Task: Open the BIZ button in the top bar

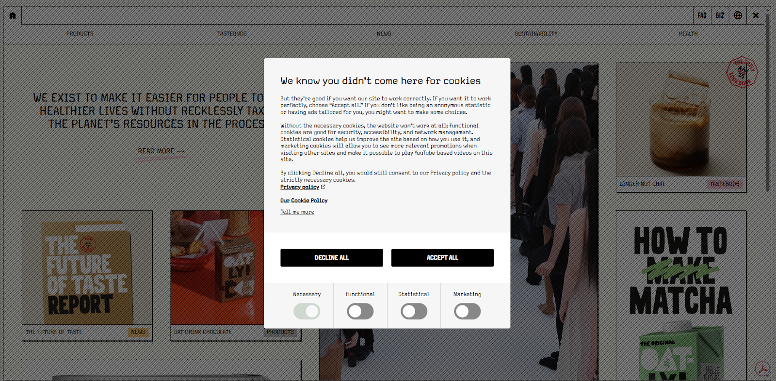Action: pos(720,16)
